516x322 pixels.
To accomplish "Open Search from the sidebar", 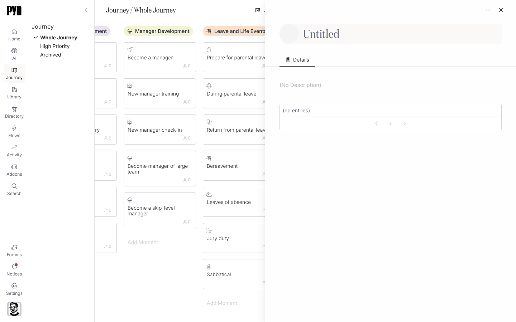I will (x=14, y=189).
